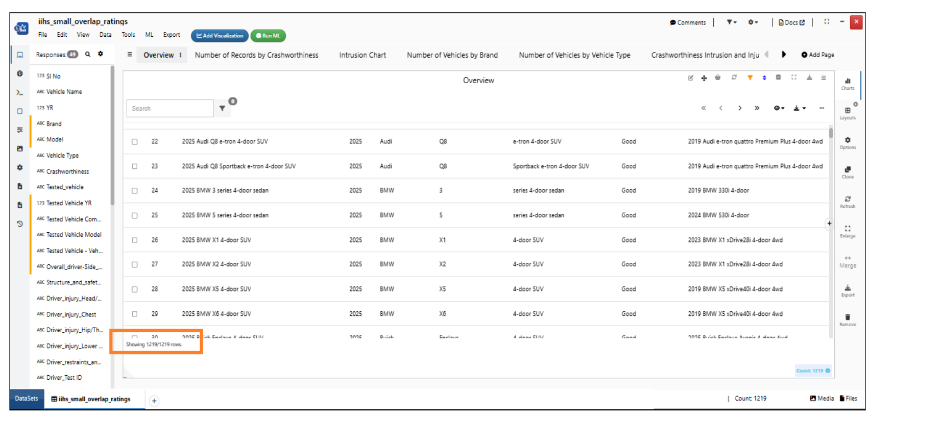Click the orange filter funnel icon
The image size is (941, 441).
point(750,78)
